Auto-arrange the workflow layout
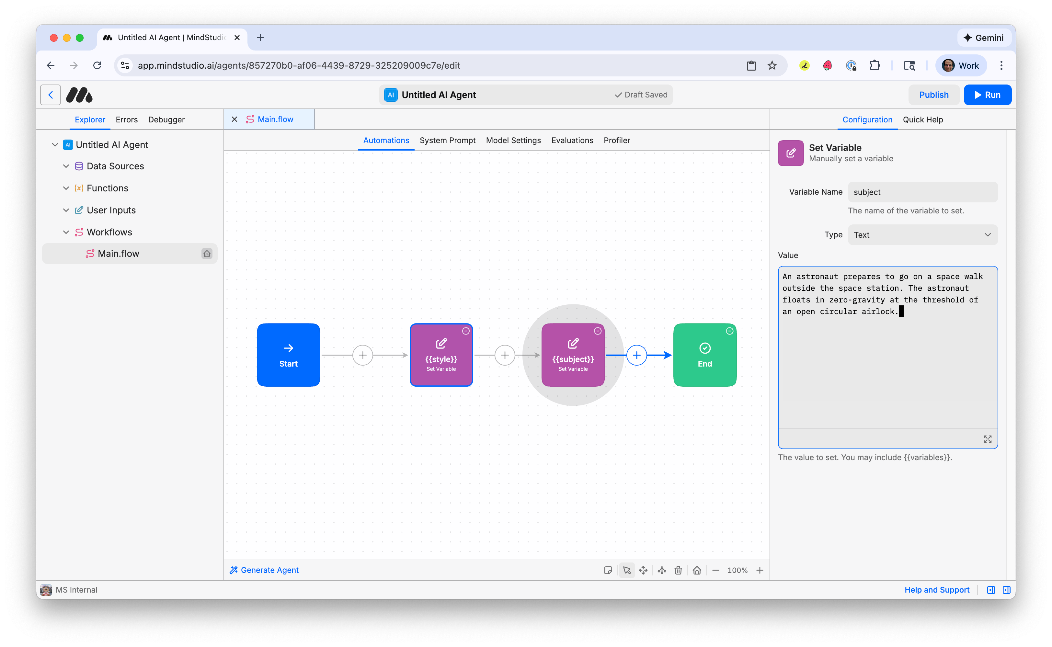Viewport: 1052px width, 647px height. pos(662,570)
